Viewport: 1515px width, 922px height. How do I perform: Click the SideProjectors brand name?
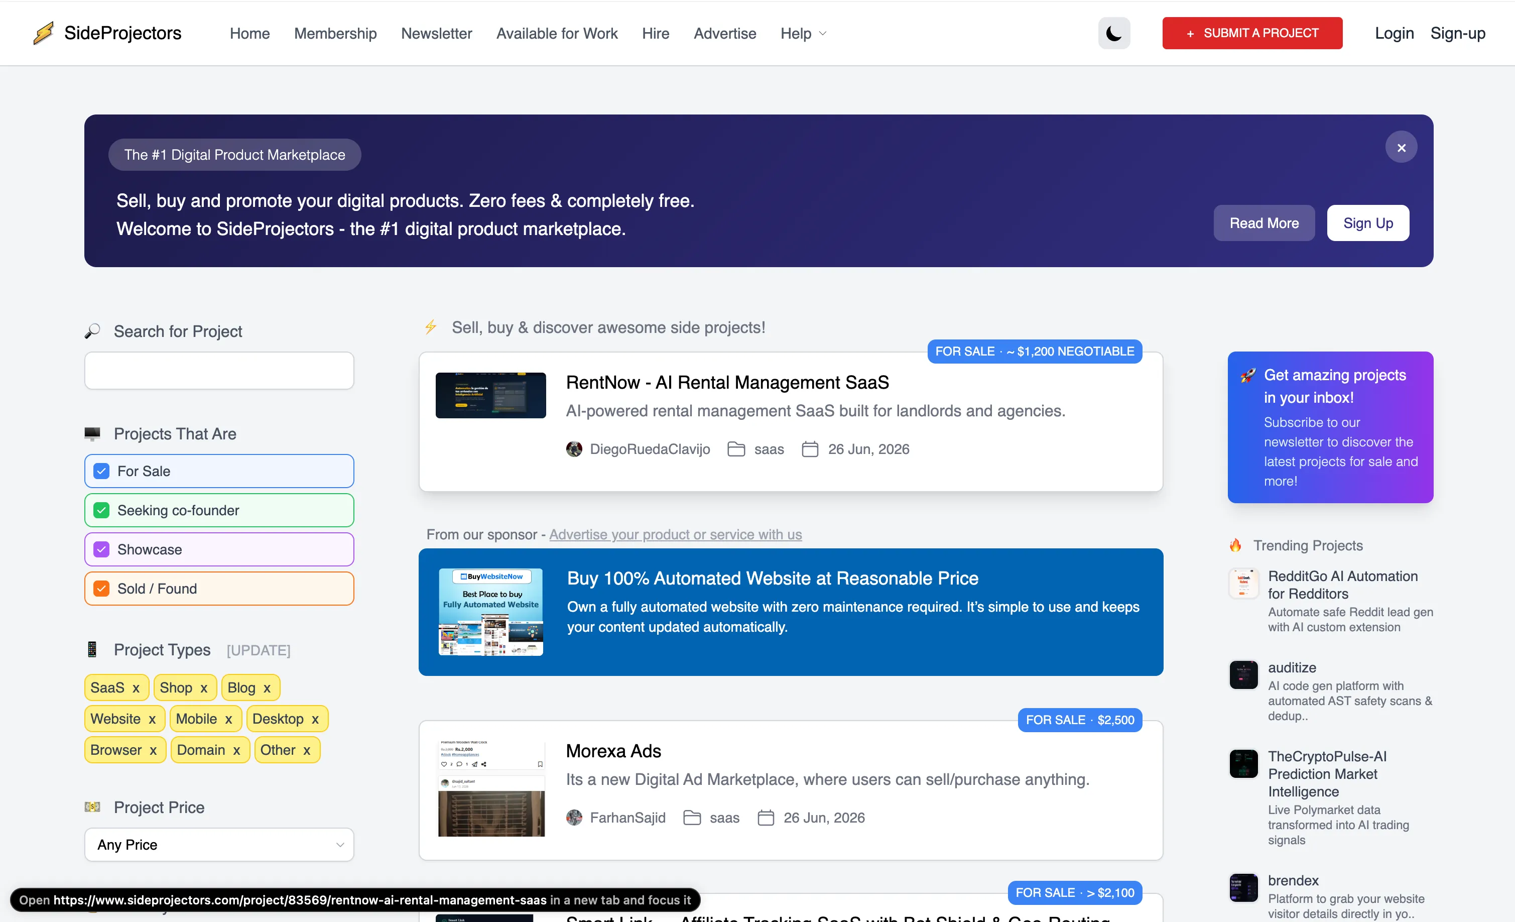coord(122,33)
